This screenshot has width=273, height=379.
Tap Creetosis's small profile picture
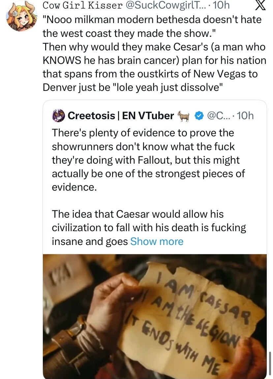(58, 116)
